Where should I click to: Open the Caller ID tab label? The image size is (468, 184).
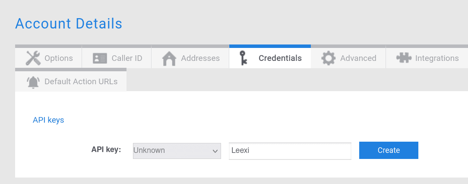click(x=127, y=58)
